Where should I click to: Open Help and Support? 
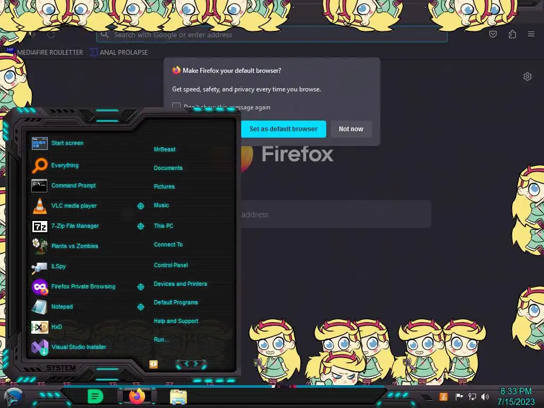(176, 321)
